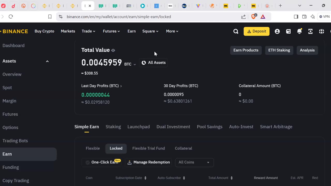Open Dashboard in sidebar

click(x=13, y=45)
